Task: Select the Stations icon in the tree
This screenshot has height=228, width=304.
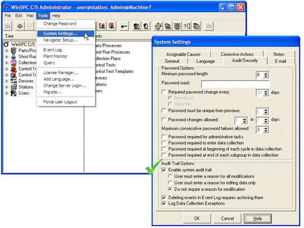Action: coord(14,87)
